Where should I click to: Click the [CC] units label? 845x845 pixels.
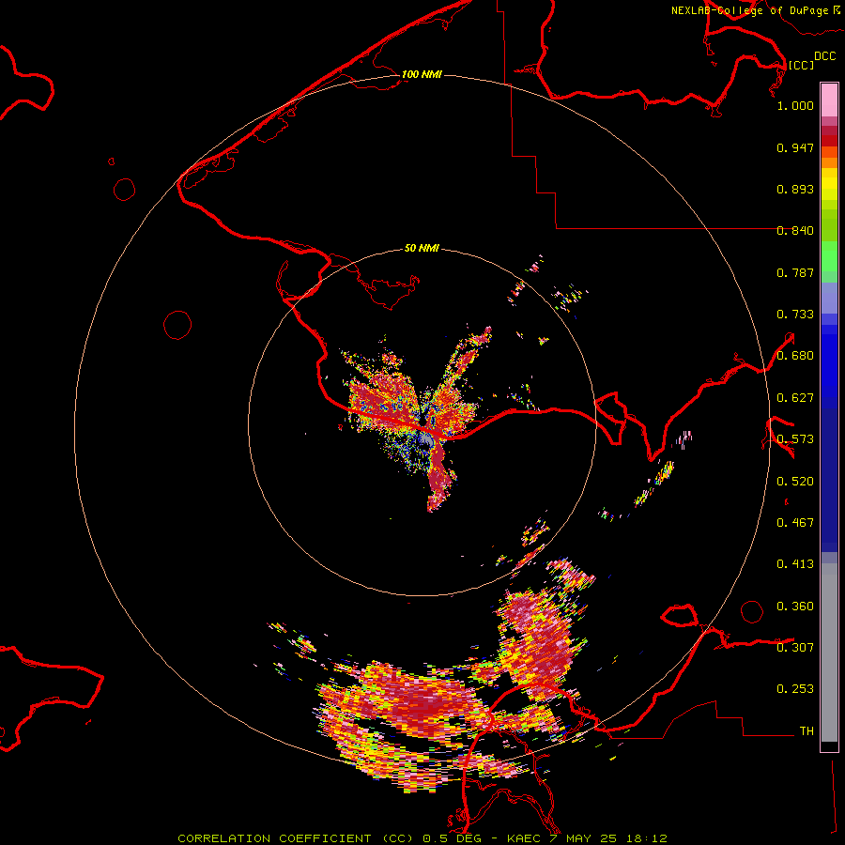point(801,65)
